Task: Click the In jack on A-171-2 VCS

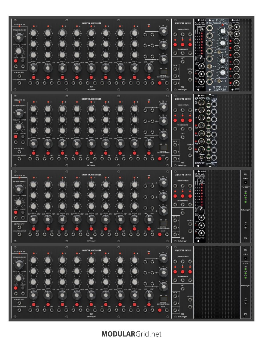Action: click(209, 28)
